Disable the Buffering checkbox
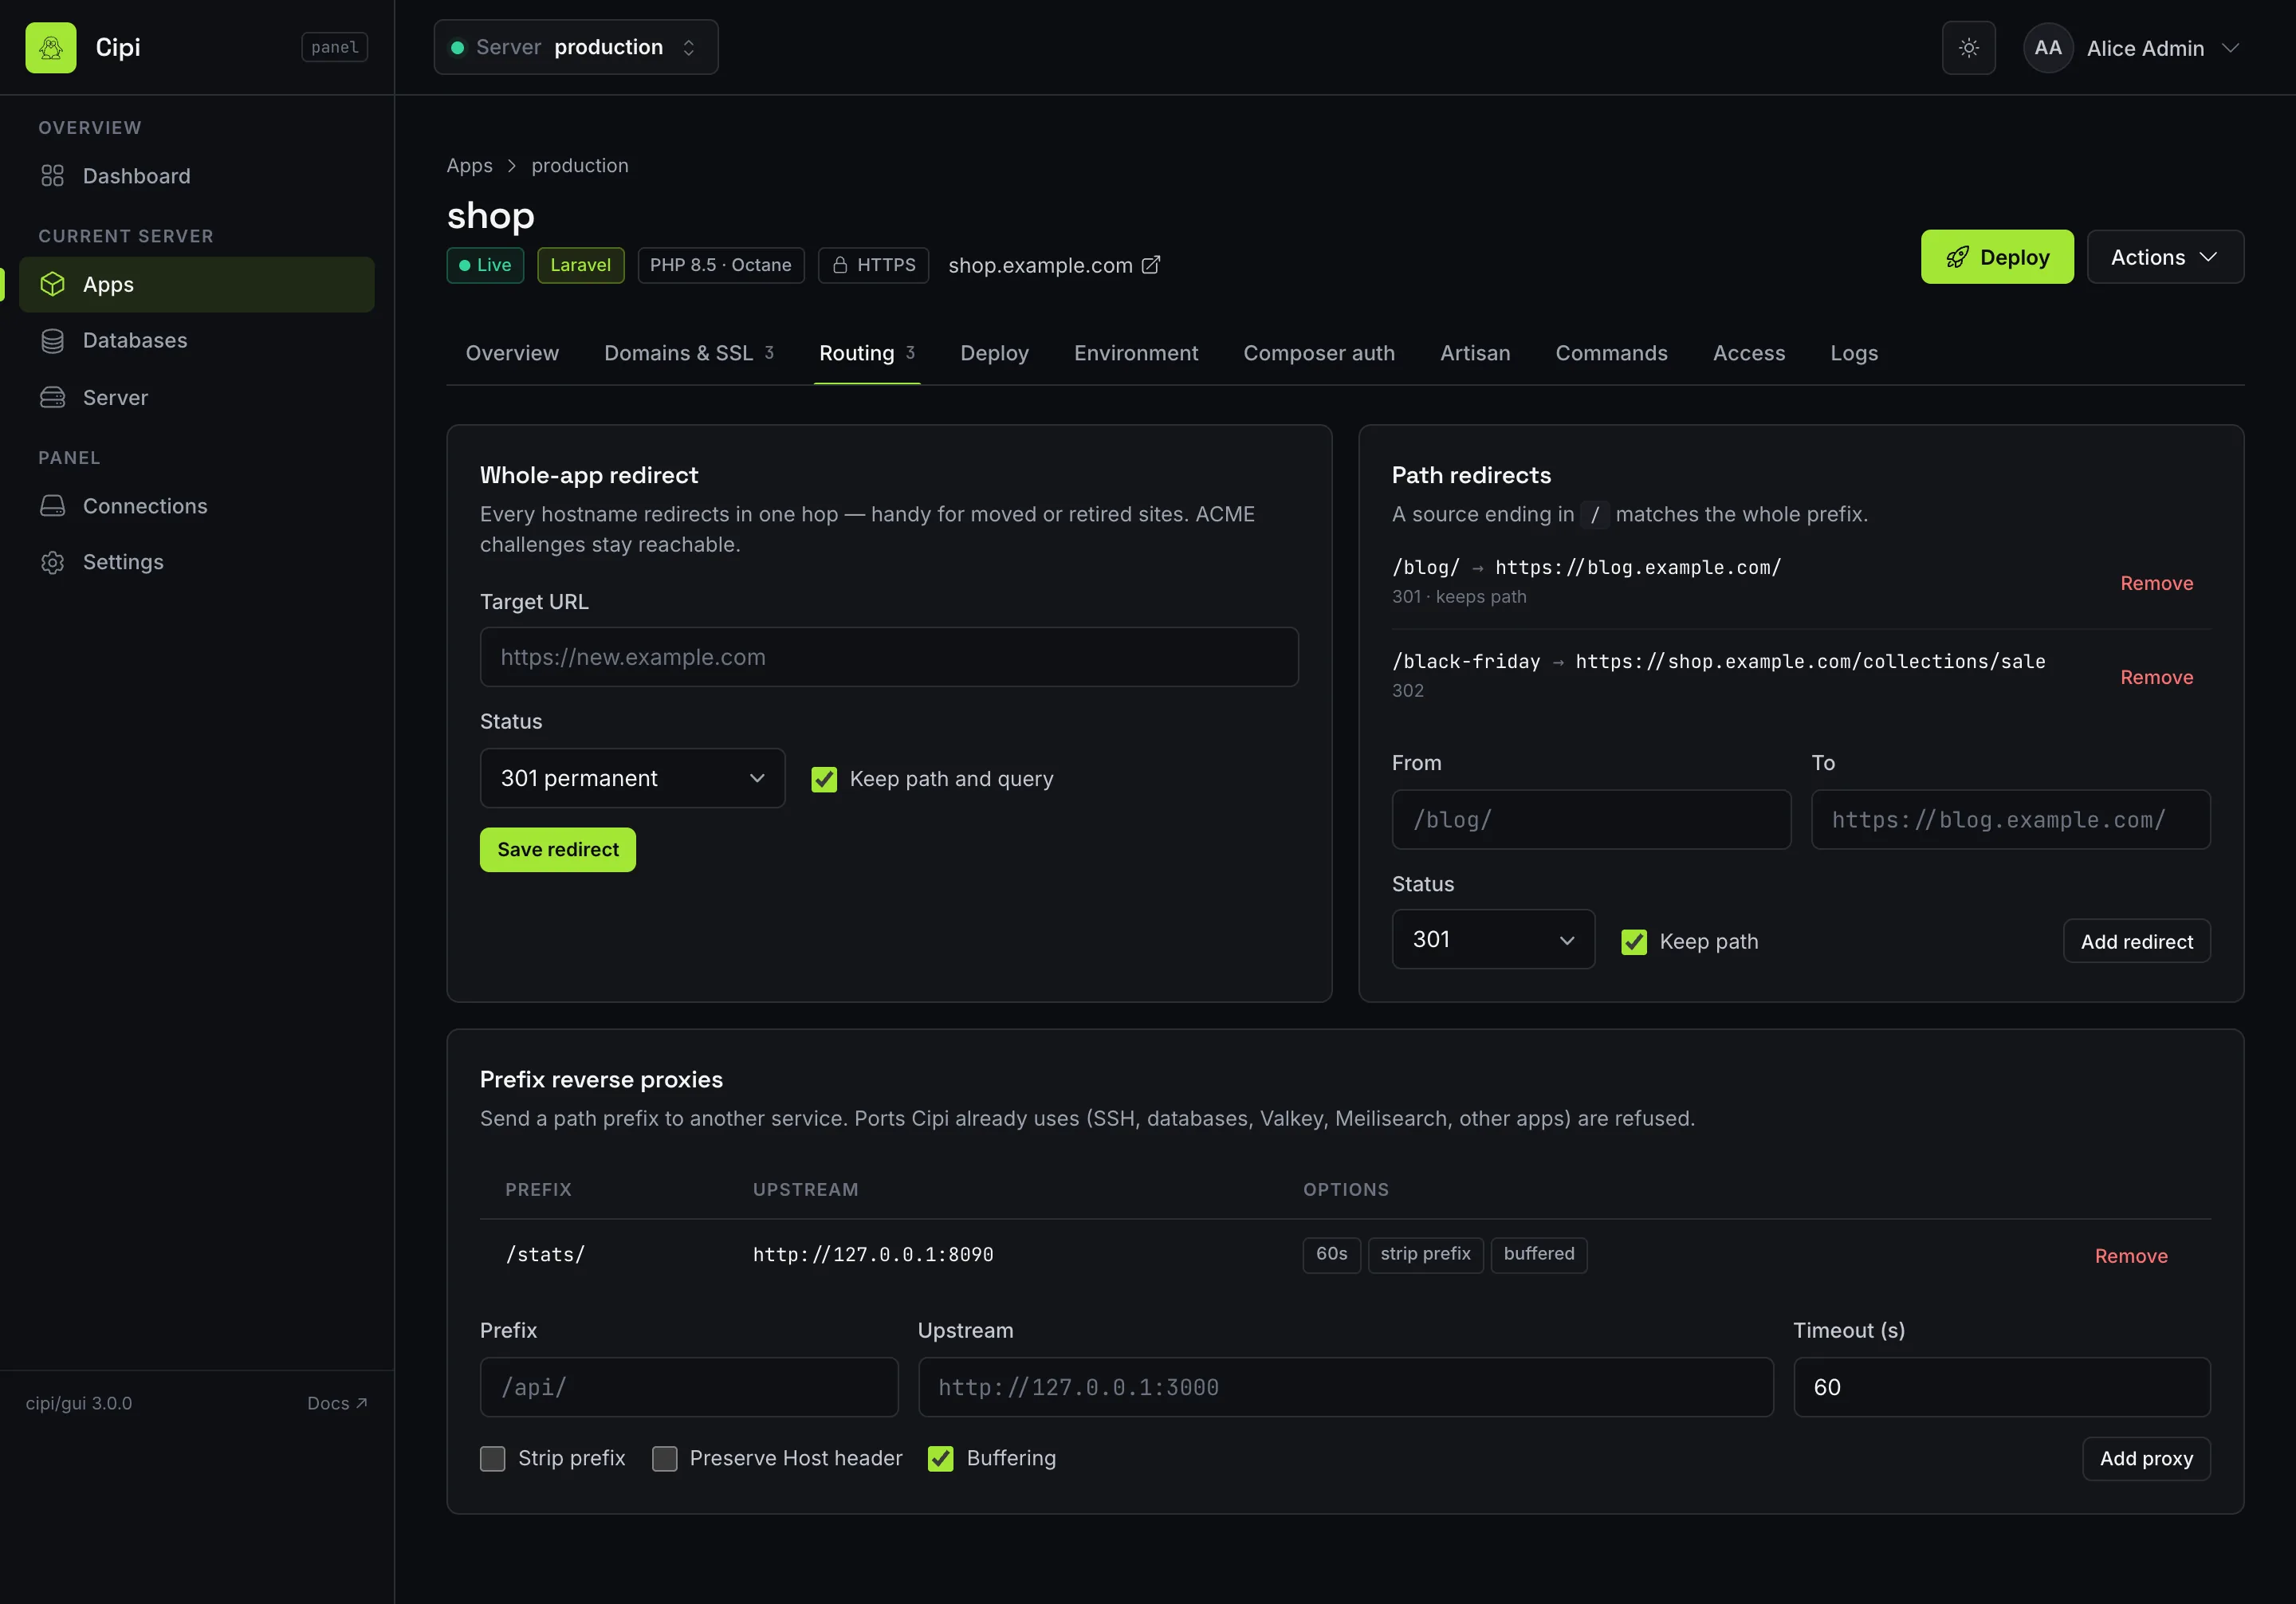This screenshot has width=2296, height=1604. (x=940, y=1459)
